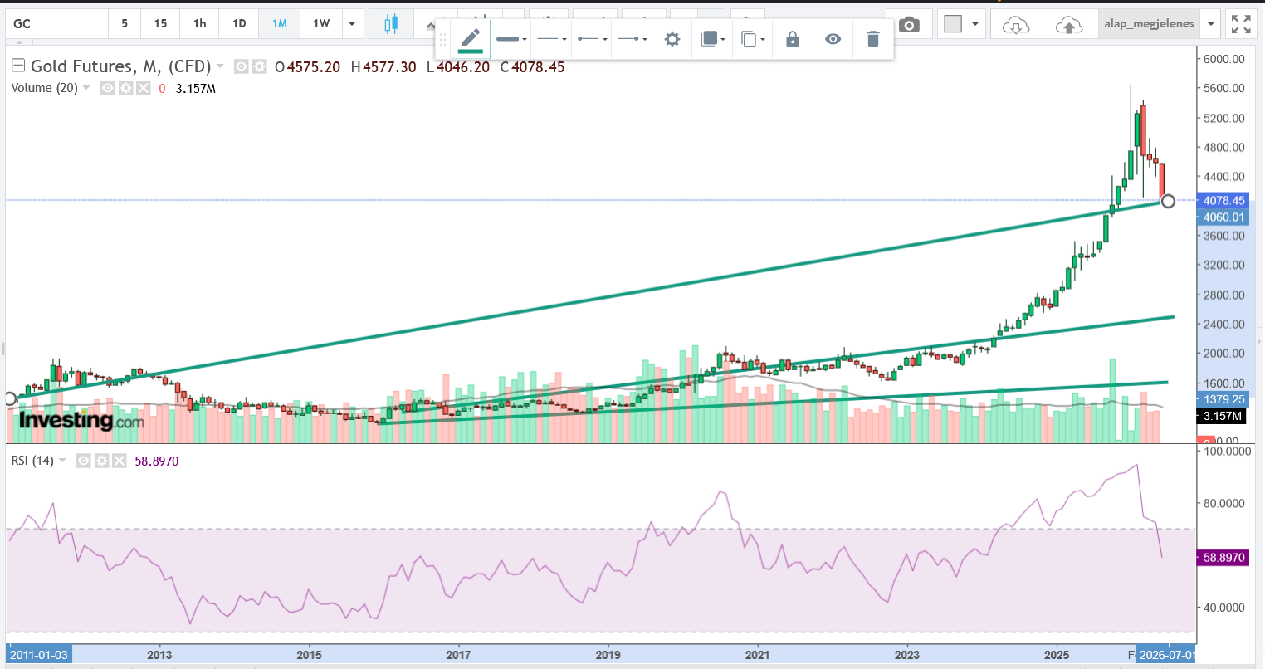
Task: Delete the selected drawing with trash icon
Action: click(x=872, y=39)
